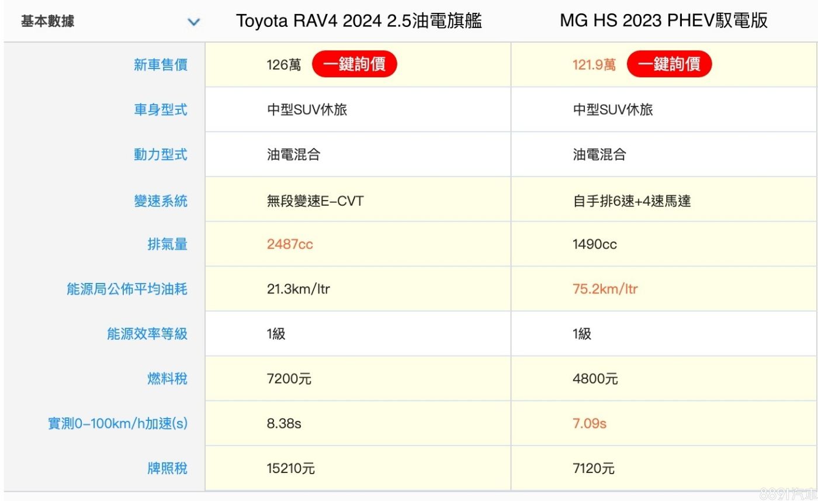The width and height of the screenshot is (818, 501).
Task: Click the 8891汽車 watermark logo
Action: pos(787,493)
